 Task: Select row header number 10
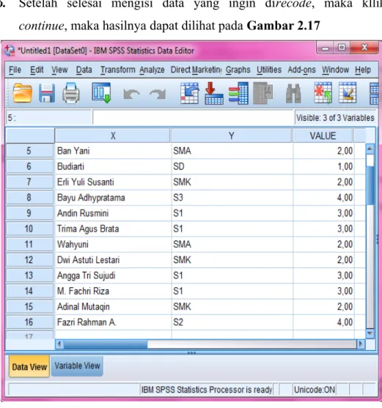pyautogui.click(x=29, y=229)
